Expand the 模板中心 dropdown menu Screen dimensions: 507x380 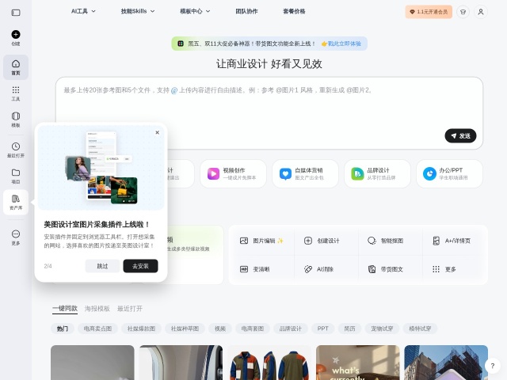pyautogui.click(x=195, y=11)
